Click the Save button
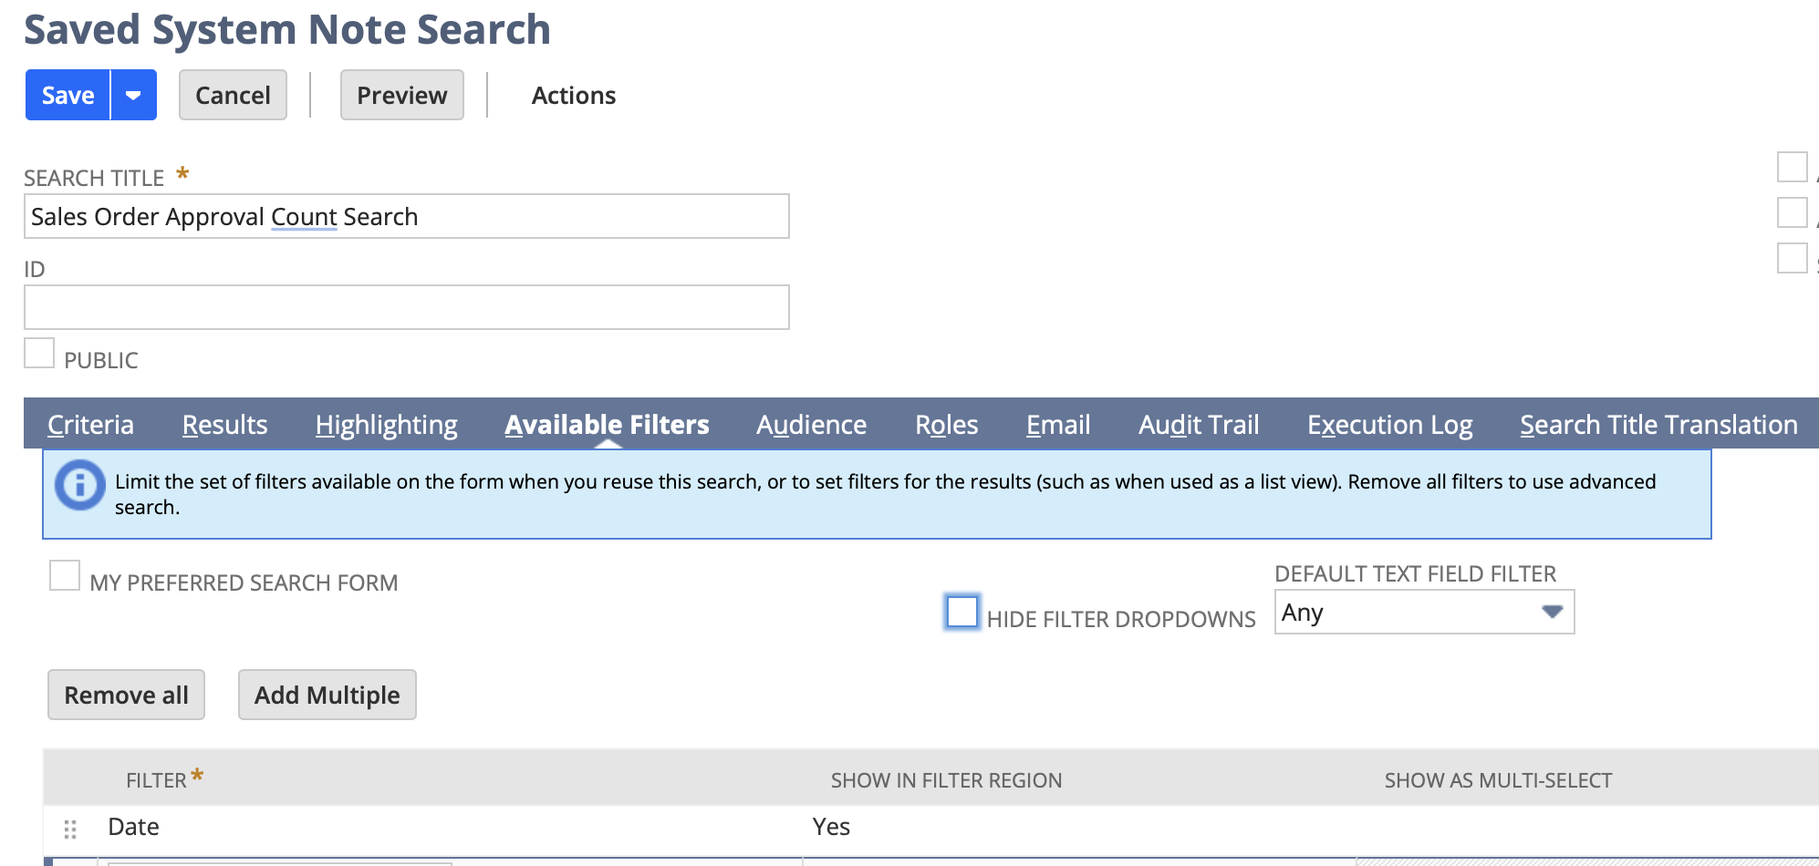 click(x=68, y=96)
